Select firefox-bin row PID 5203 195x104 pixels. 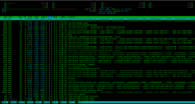pyautogui.click(x=97, y=82)
